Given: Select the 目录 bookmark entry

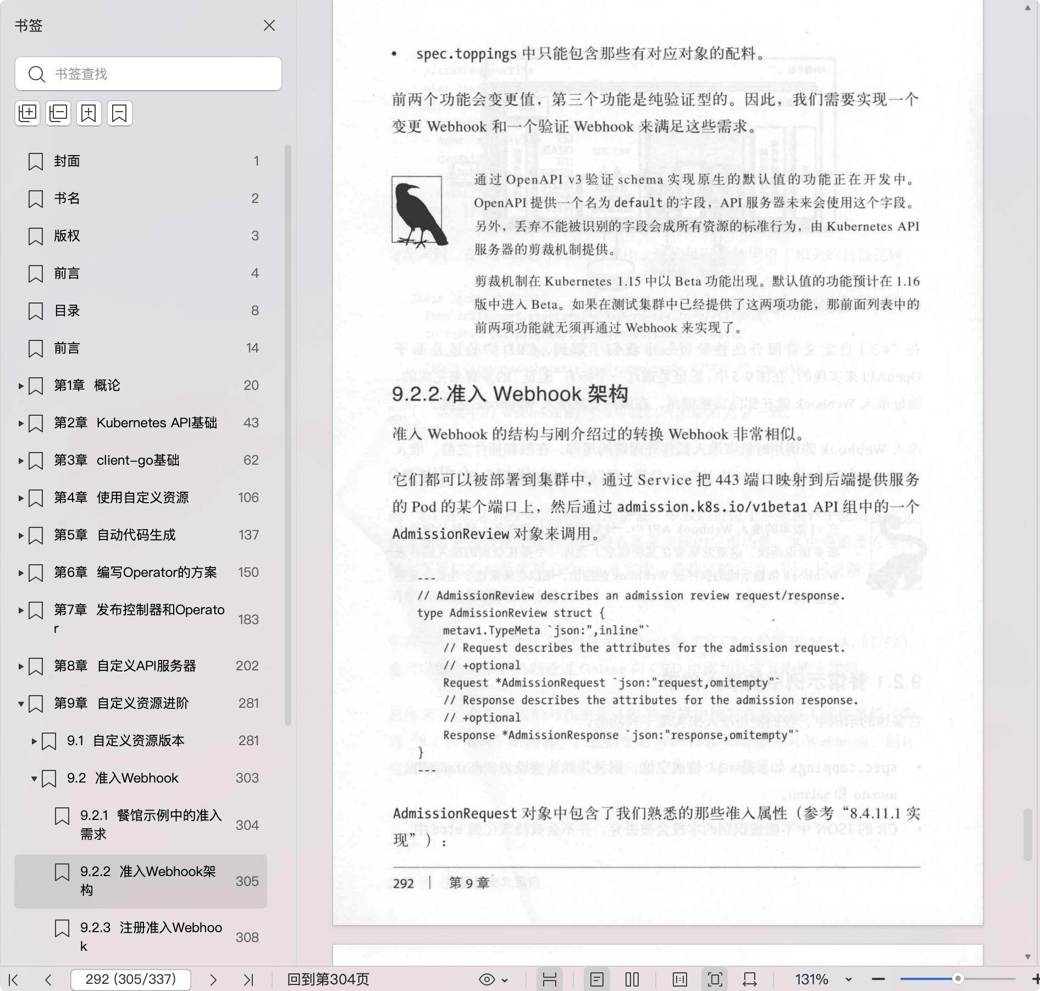Looking at the screenshot, I should [67, 311].
